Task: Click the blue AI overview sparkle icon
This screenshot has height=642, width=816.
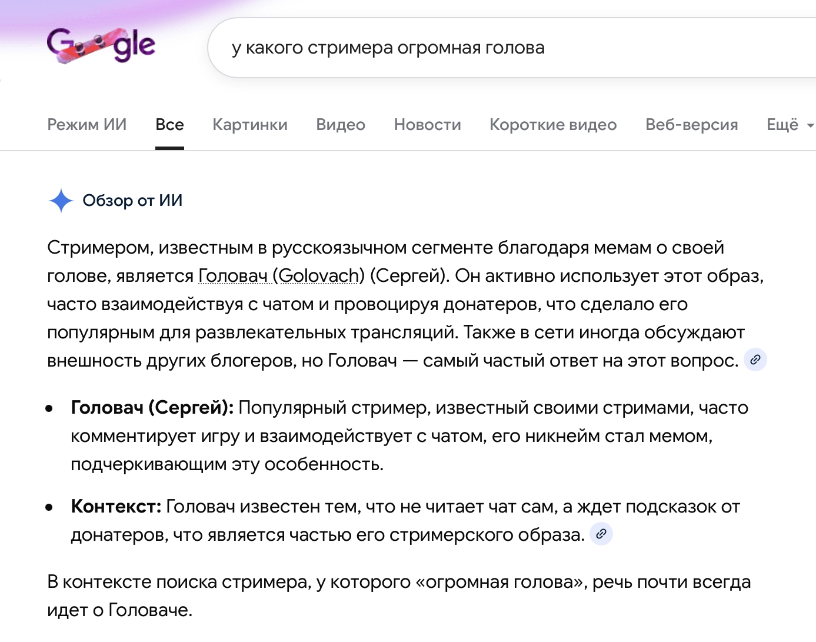Action: pos(61,201)
